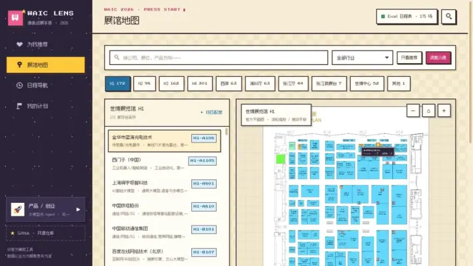
Task: Click the H1-B107 booth badge
Action: [x=204, y=252]
